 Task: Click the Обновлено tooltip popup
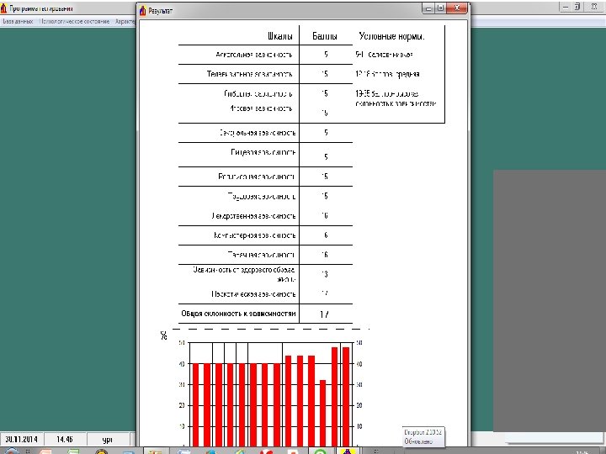tap(423, 437)
